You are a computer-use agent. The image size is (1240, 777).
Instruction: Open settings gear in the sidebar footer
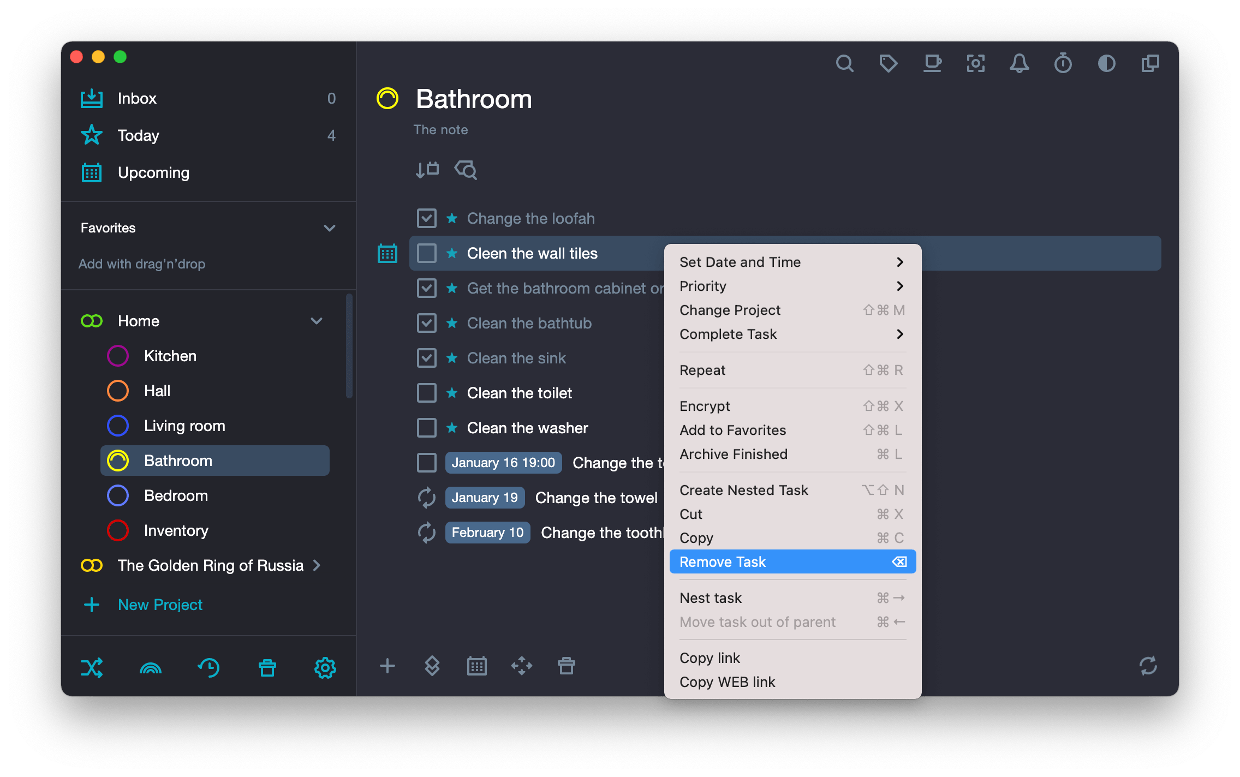click(x=325, y=667)
